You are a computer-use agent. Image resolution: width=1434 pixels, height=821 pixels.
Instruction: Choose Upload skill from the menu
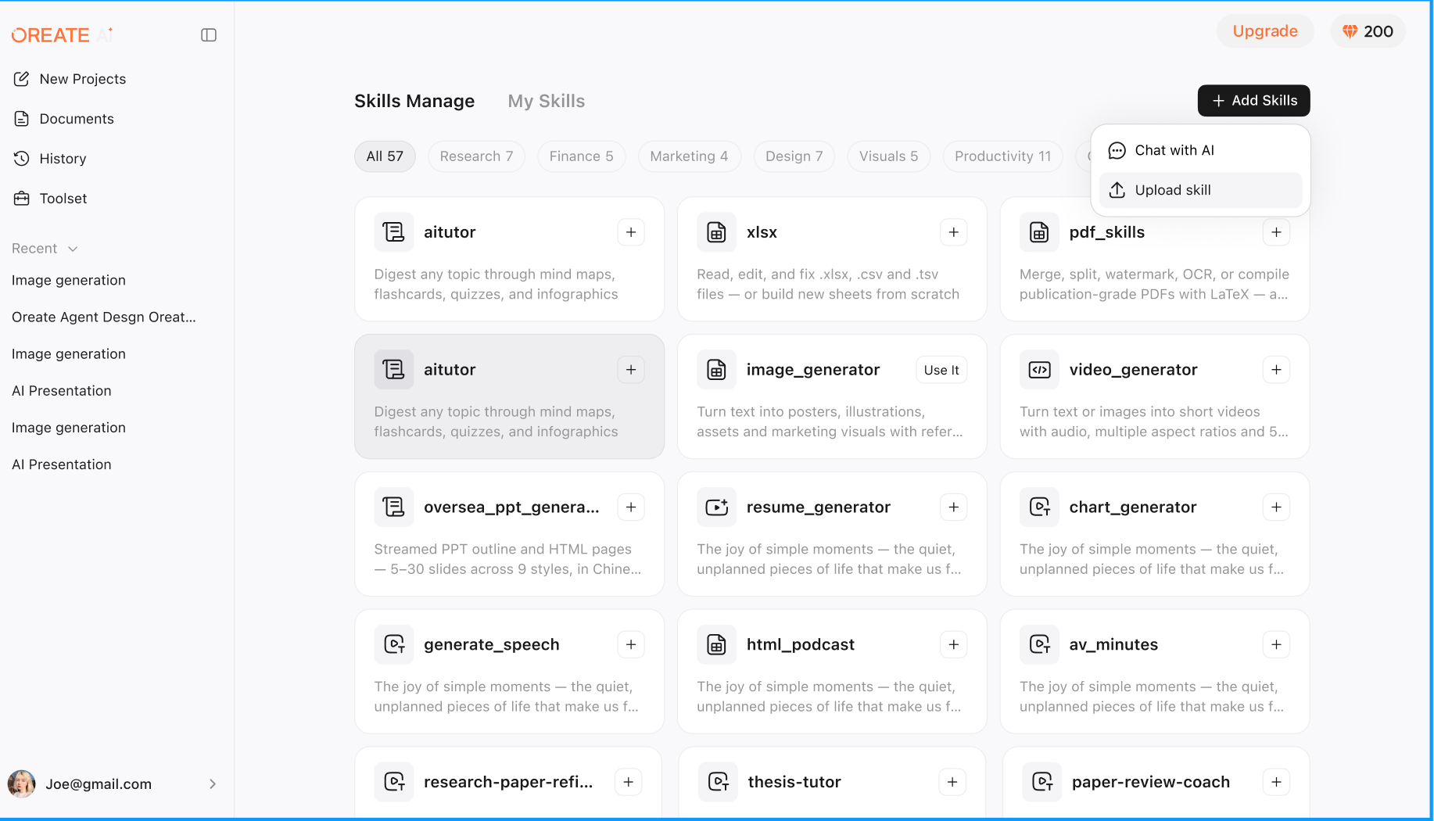(1201, 190)
